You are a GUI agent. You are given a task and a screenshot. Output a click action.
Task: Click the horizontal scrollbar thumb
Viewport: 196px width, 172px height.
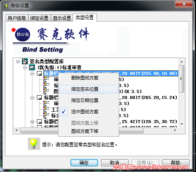(x=82, y=130)
